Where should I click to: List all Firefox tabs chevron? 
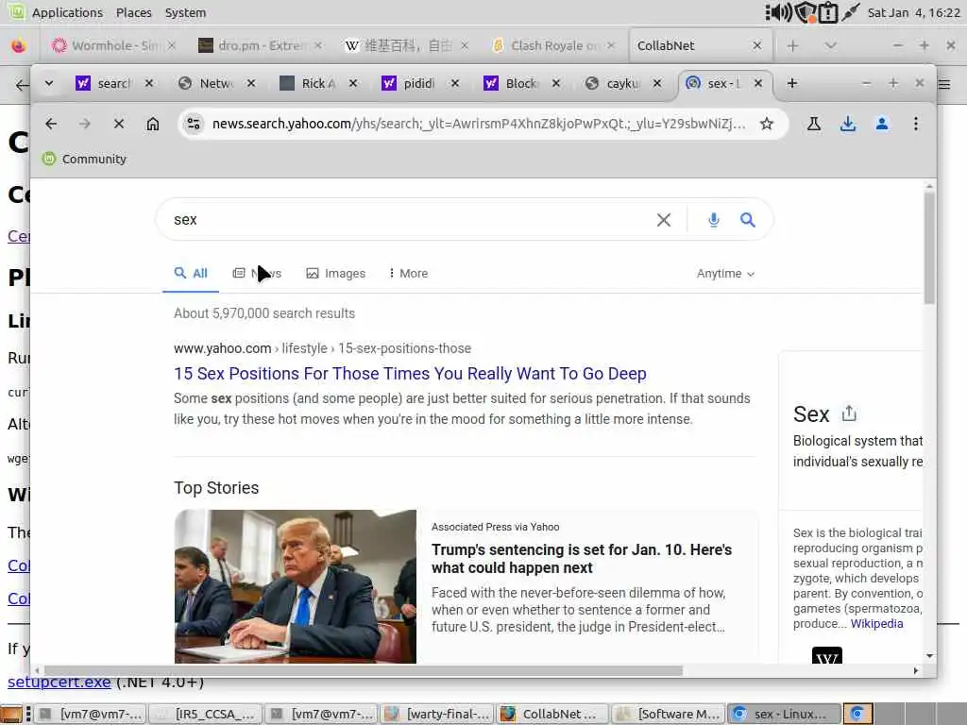coord(831,45)
